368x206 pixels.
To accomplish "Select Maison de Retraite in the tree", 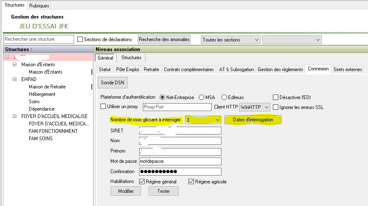I will 47,87.
